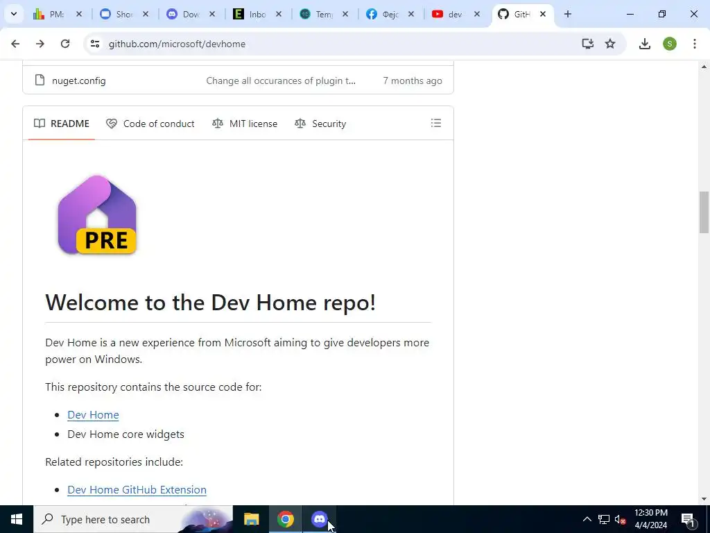
Task: Open the notification center icon
Action: [x=688, y=519]
